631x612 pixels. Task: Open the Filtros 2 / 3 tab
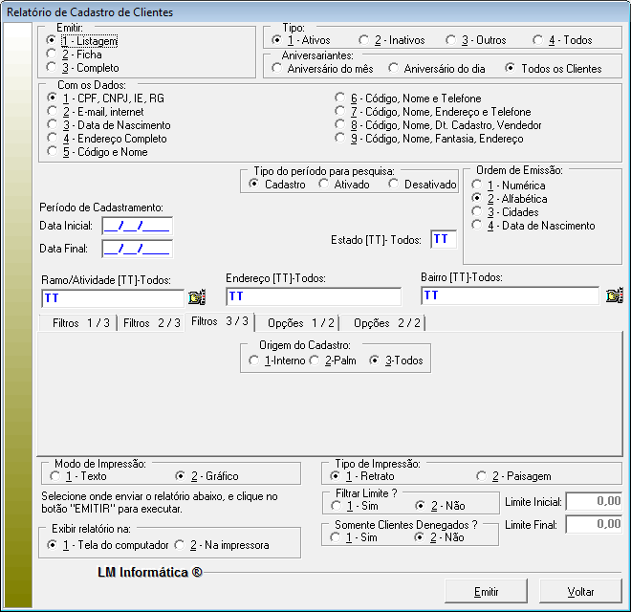pyautogui.click(x=151, y=323)
